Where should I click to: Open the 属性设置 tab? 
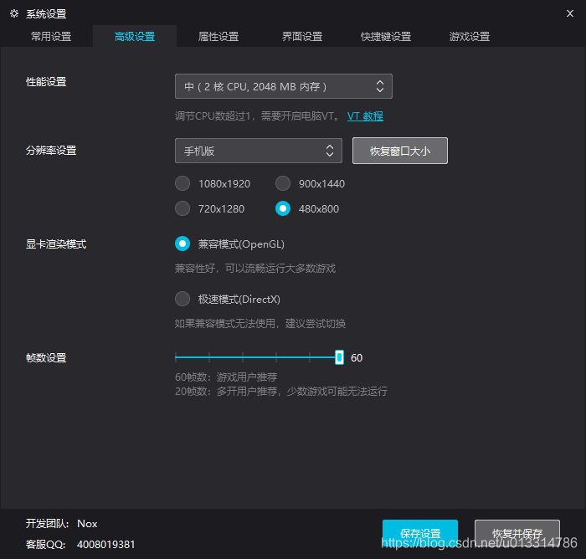pyautogui.click(x=218, y=37)
